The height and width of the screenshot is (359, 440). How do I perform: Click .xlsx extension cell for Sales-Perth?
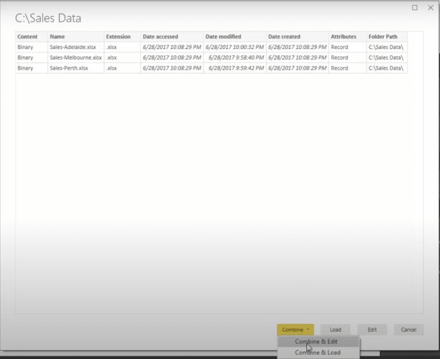(122, 68)
